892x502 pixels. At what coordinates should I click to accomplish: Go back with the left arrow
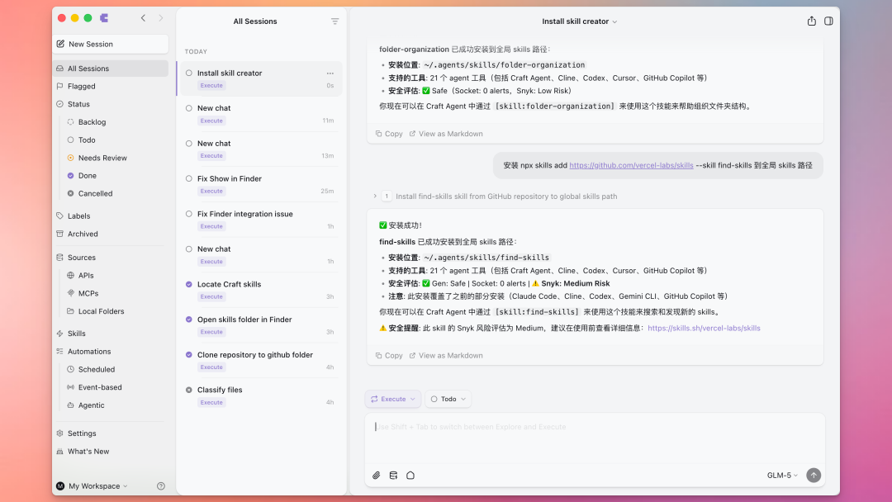[144, 18]
